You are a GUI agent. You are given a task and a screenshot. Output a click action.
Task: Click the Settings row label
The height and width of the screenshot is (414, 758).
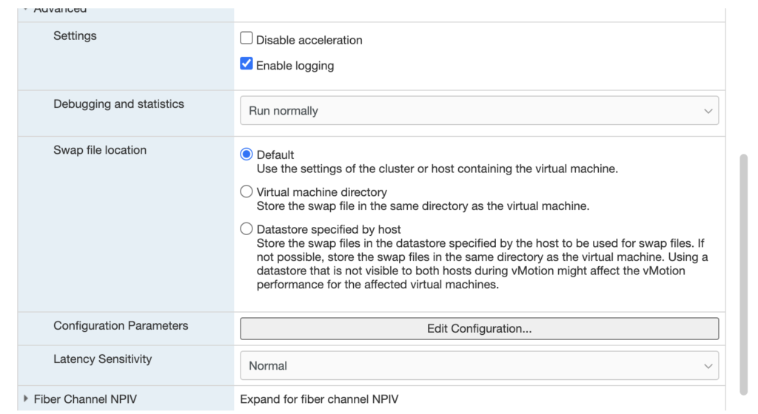75,35
